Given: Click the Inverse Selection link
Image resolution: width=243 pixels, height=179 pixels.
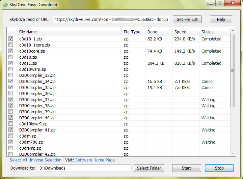Looking at the screenshot, I should [x=46, y=160].
